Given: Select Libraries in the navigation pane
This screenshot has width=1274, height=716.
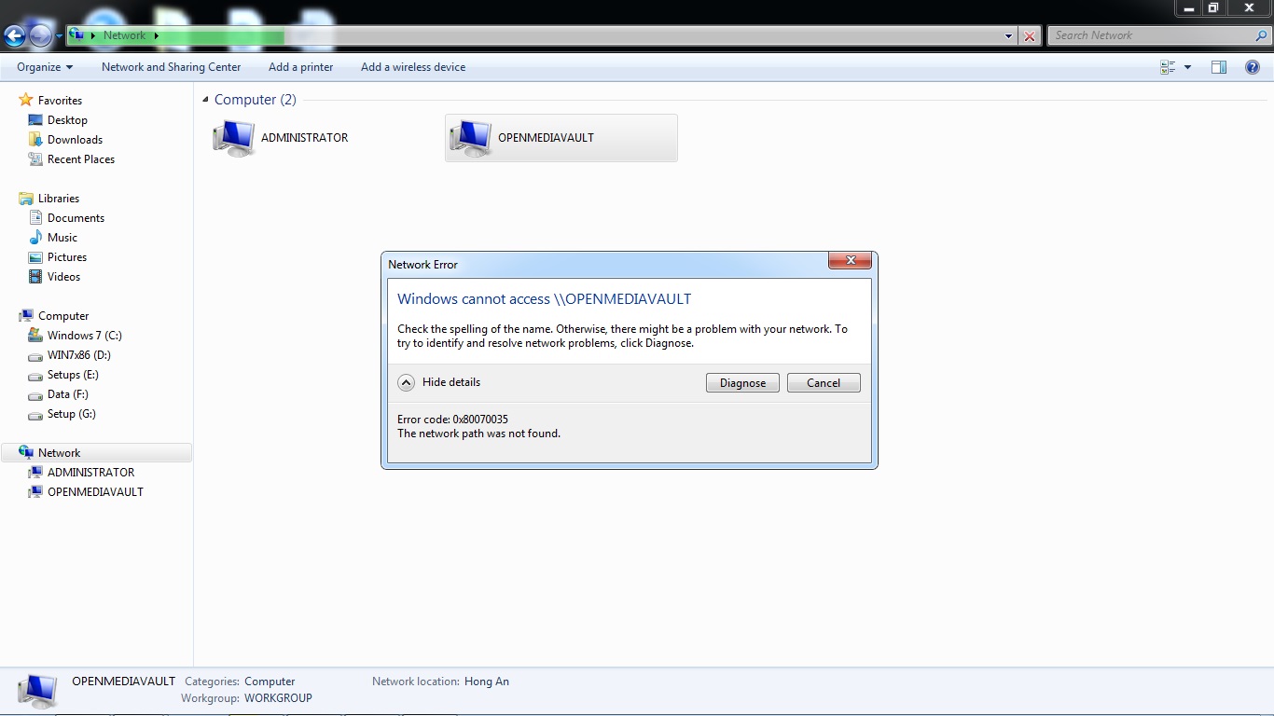Looking at the screenshot, I should click(58, 199).
